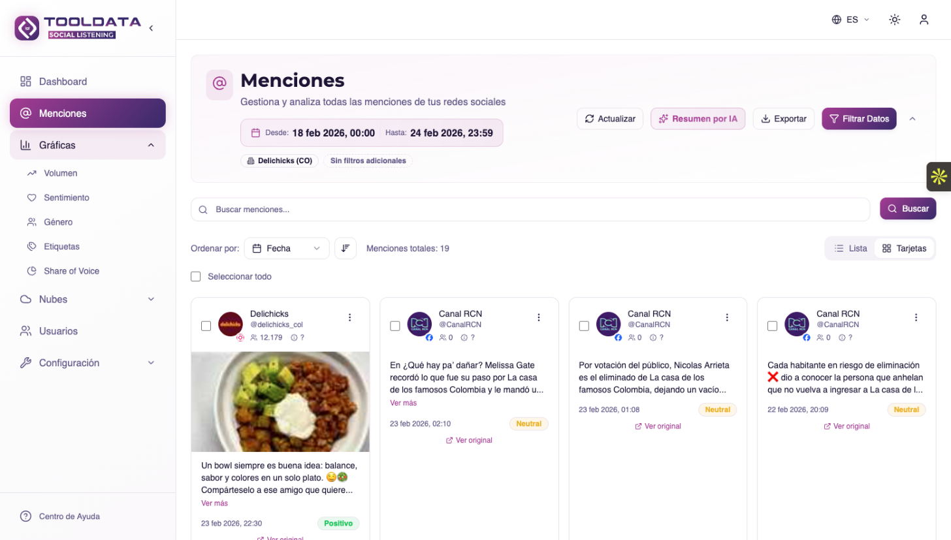Expand Ver más on the Delichicks card

pyautogui.click(x=214, y=503)
